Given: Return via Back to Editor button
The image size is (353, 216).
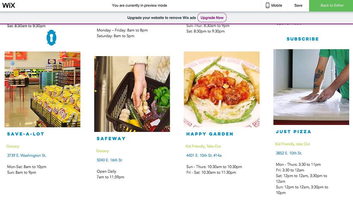Looking at the screenshot, I should tap(331, 5).
